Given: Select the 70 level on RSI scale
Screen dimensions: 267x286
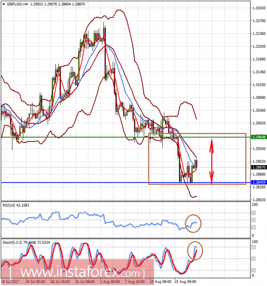Looking at the screenshot, I should point(253,213).
